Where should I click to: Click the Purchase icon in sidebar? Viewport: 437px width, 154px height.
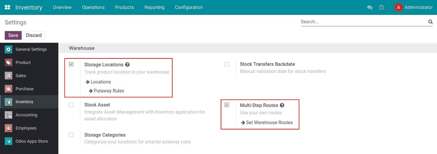click(x=9, y=89)
